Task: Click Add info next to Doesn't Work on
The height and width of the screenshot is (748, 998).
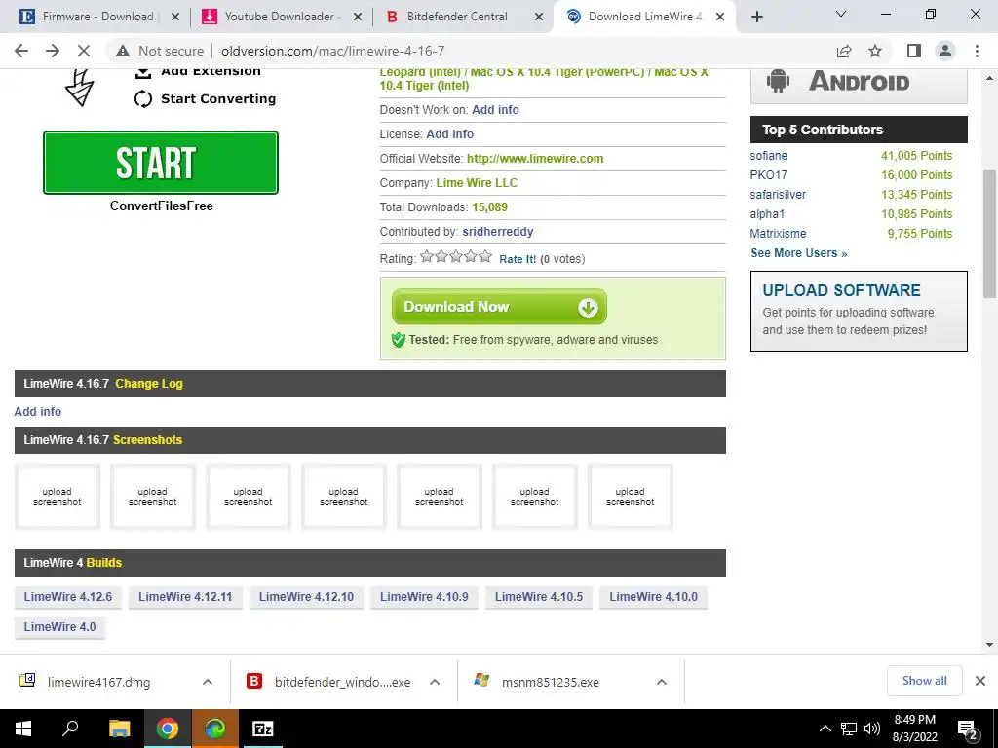Action: pos(495,109)
